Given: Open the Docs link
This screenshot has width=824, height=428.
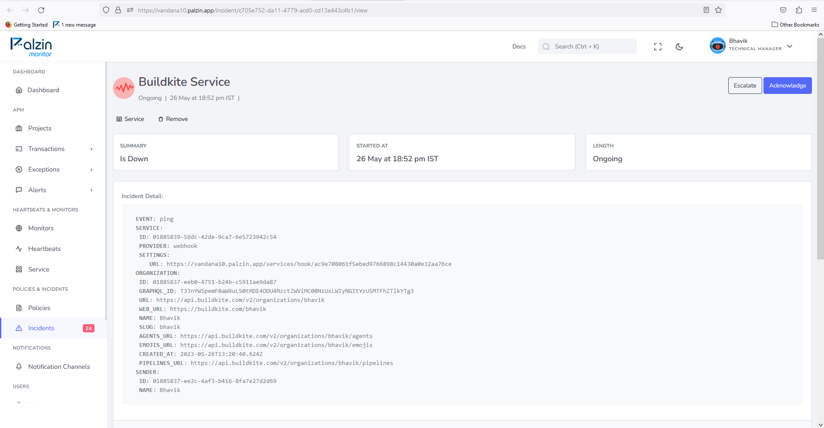Looking at the screenshot, I should tap(519, 46).
